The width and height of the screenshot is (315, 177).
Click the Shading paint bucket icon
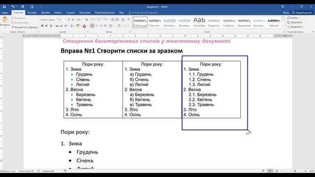(x=119, y=26)
